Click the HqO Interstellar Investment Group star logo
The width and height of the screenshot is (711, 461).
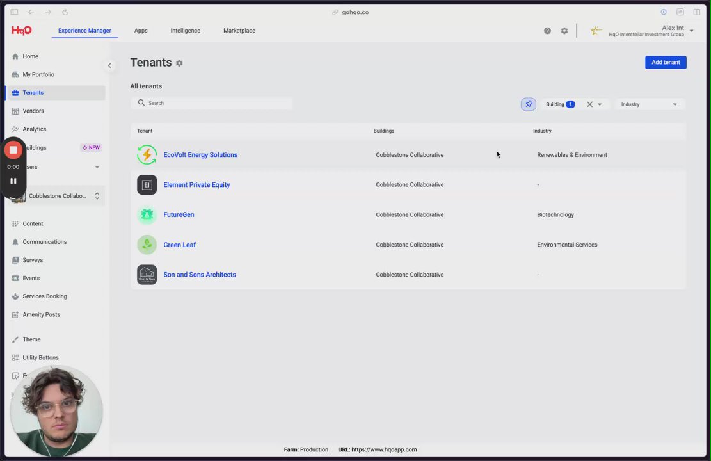click(596, 30)
